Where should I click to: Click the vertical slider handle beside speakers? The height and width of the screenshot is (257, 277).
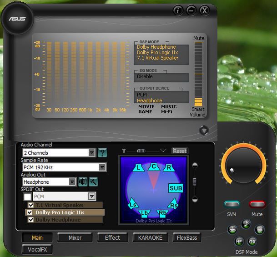195,182
